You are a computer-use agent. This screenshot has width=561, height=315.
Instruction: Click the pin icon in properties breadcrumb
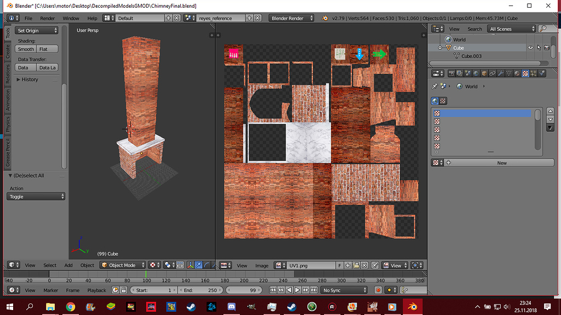tap(434, 86)
